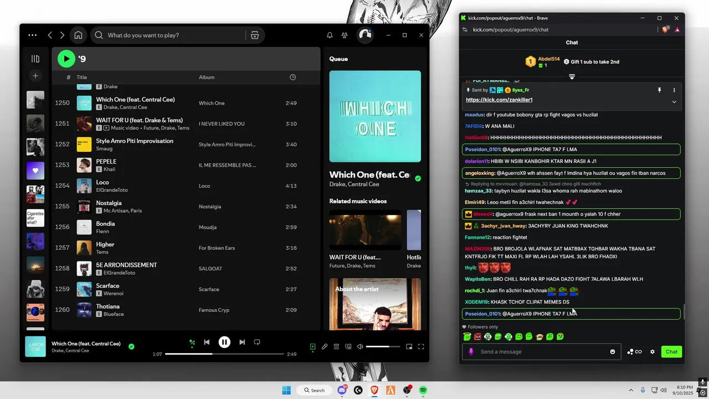Unpin the pinned chat message
This screenshot has height=399, width=709.
point(659,90)
